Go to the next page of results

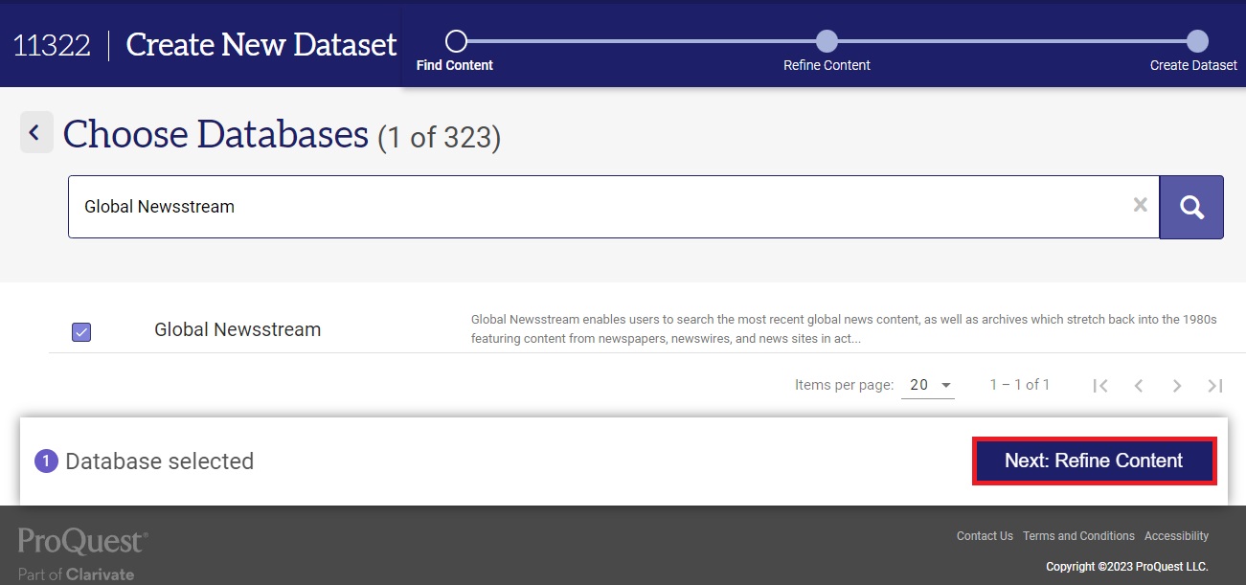(x=1177, y=386)
